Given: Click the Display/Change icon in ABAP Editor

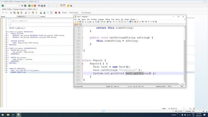Looking at the screenshot, I should click(x=11, y=13).
